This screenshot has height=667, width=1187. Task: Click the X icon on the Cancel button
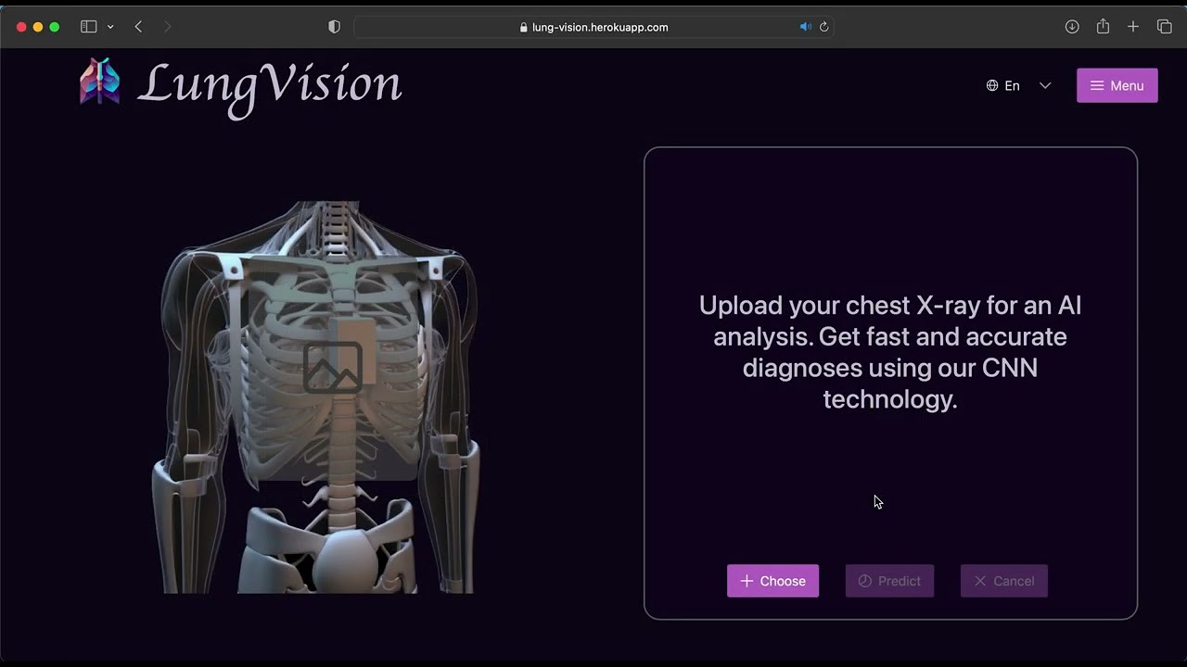pos(980,581)
